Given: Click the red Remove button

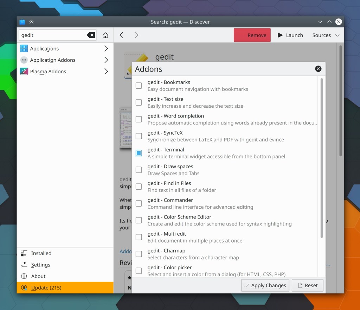Looking at the screenshot, I should tap(252, 35).
